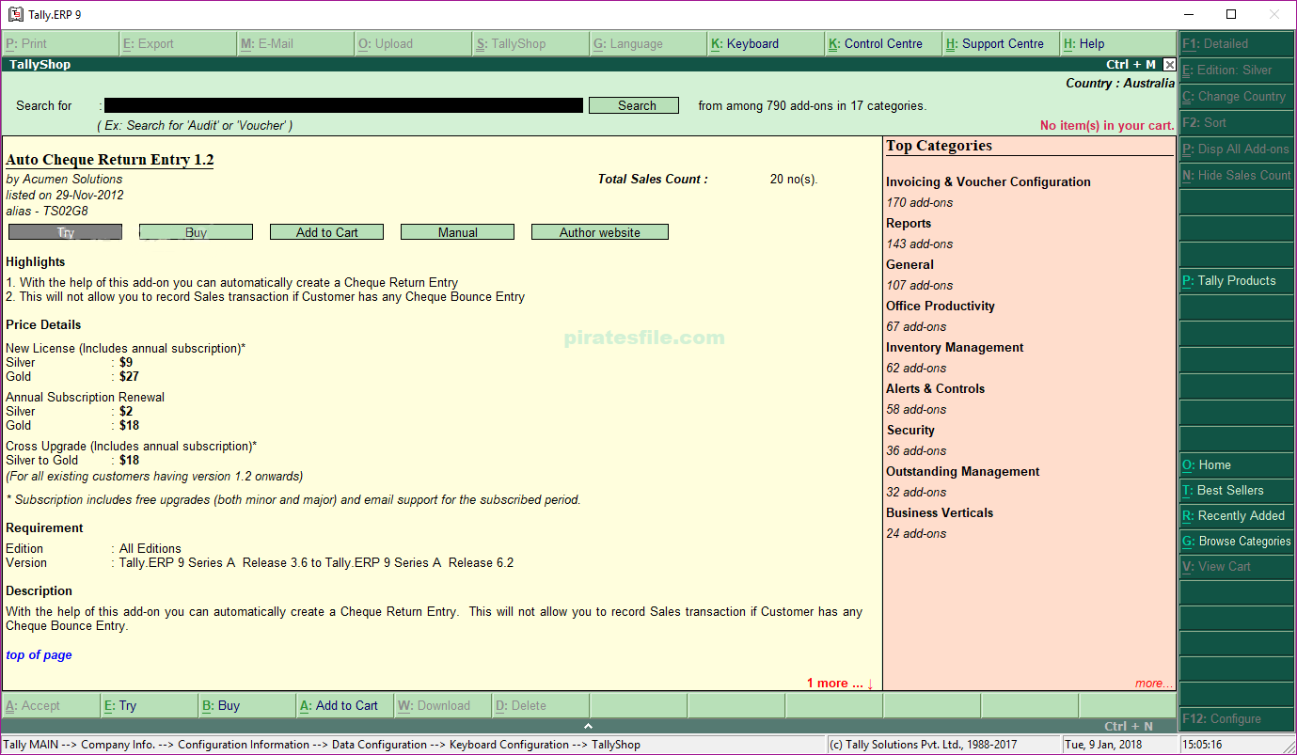Click the '20 no(s).' sales count value

tap(794, 179)
